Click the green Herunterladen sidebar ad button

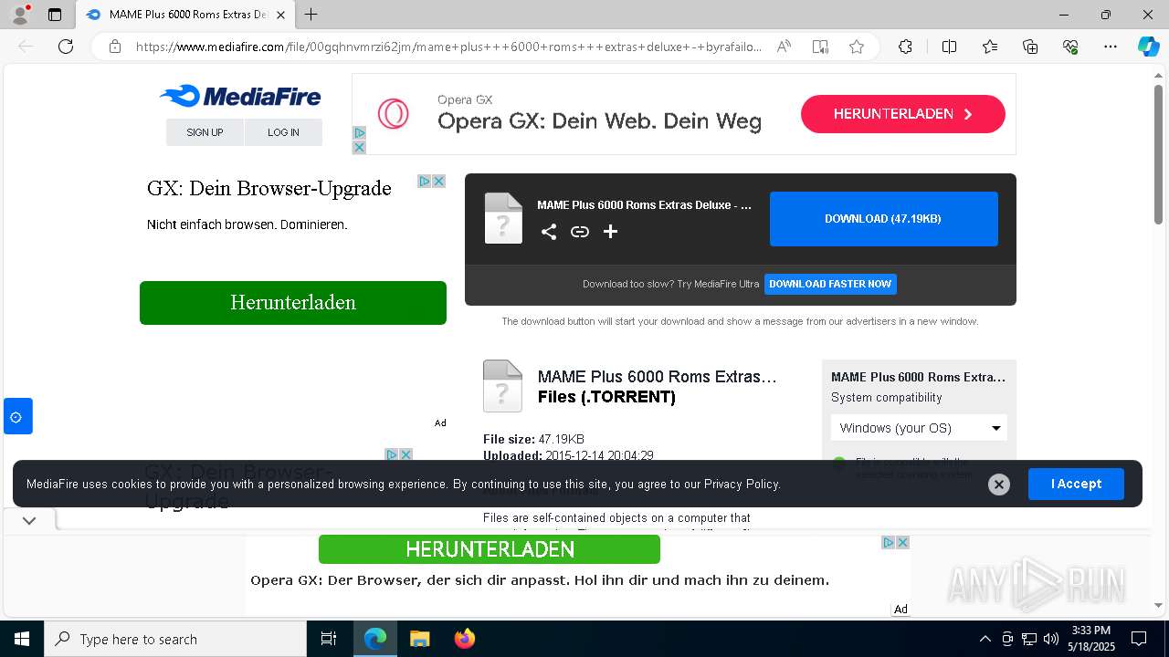(x=293, y=303)
